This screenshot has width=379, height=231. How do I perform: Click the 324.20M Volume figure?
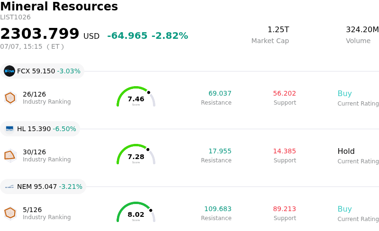point(362,29)
